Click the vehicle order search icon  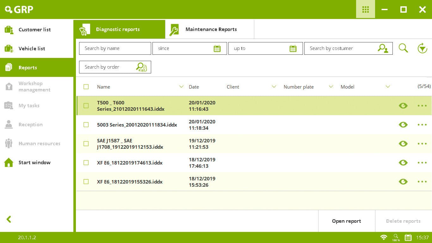pyautogui.click(x=141, y=67)
